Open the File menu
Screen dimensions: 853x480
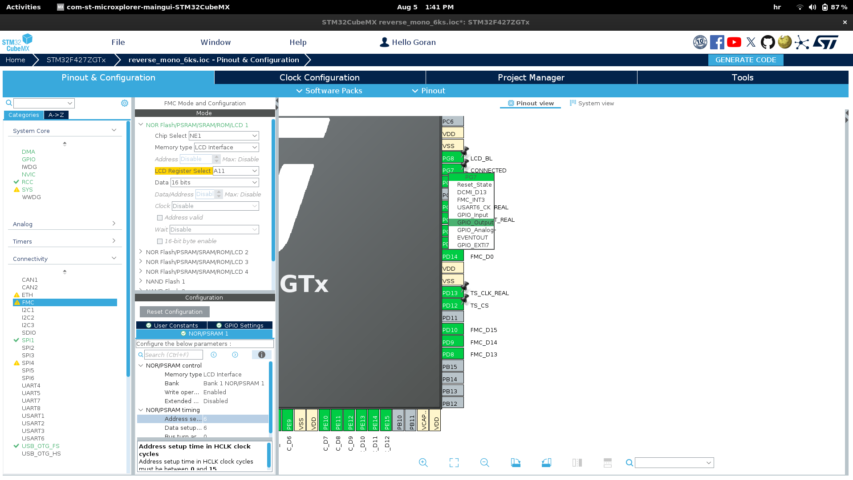(118, 42)
